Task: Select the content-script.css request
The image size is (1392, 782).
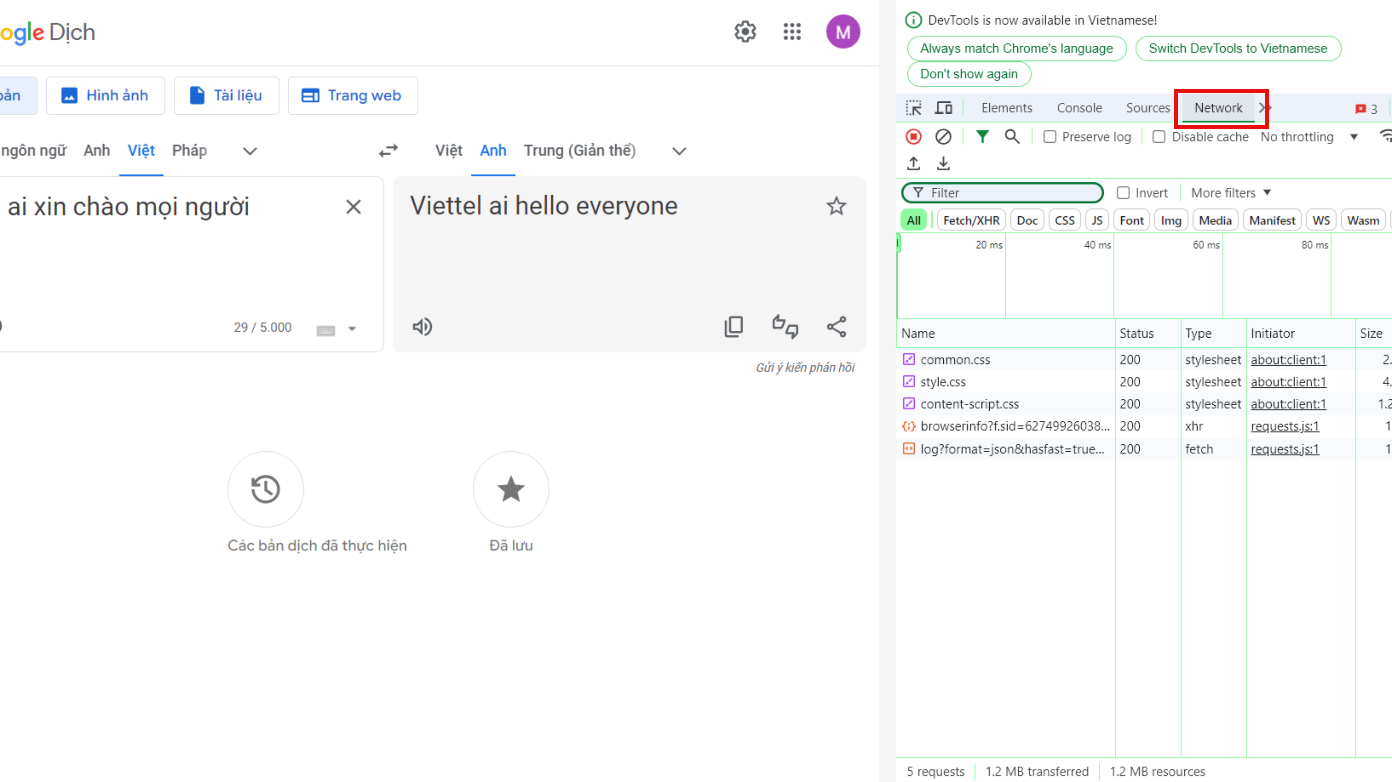Action: click(x=1144, y=404)
